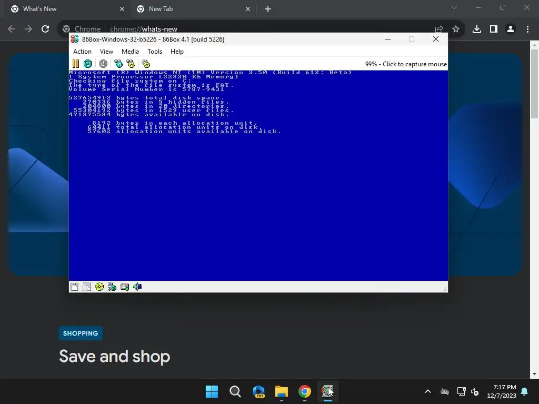
Task: Open the Media menu in 86Box
Action: click(131, 51)
